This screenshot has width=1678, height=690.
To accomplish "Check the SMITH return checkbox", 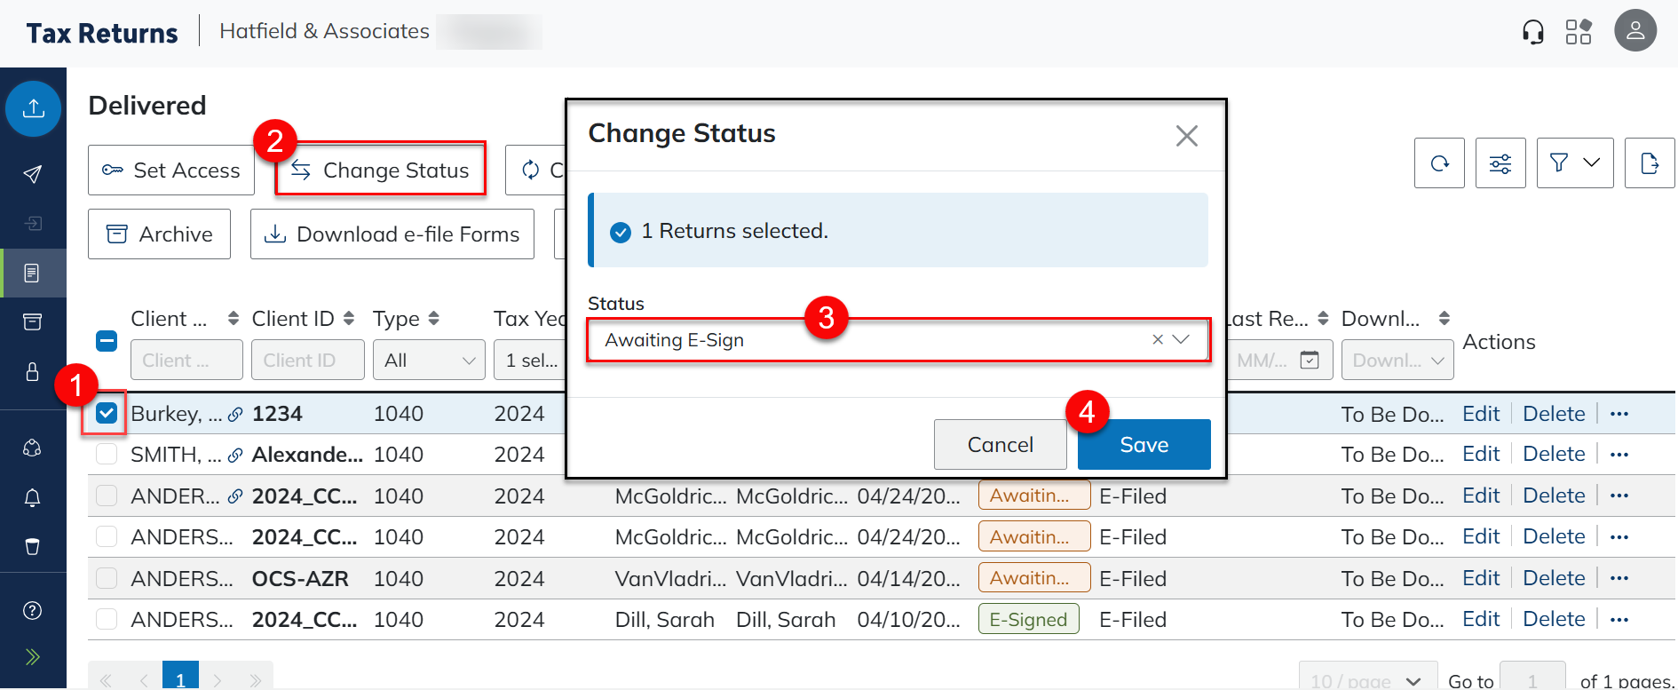I will [x=107, y=455].
